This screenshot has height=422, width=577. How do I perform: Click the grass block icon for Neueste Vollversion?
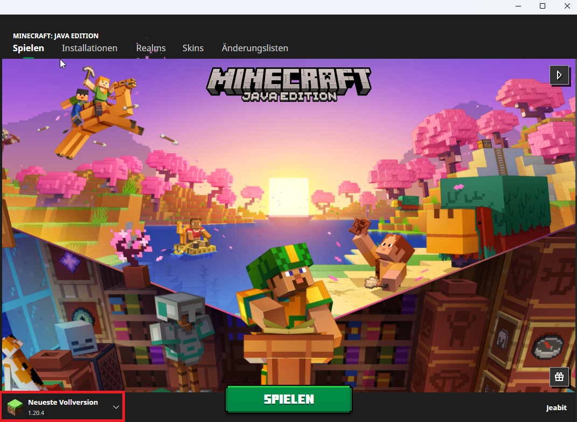click(x=15, y=407)
